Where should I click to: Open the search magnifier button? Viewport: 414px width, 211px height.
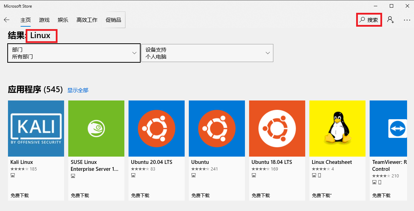[369, 20]
